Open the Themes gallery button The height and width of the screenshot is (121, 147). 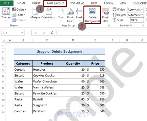click(x=6, y=14)
